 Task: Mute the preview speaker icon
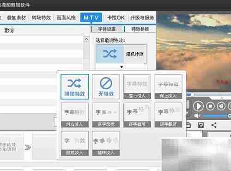(197, 116)
